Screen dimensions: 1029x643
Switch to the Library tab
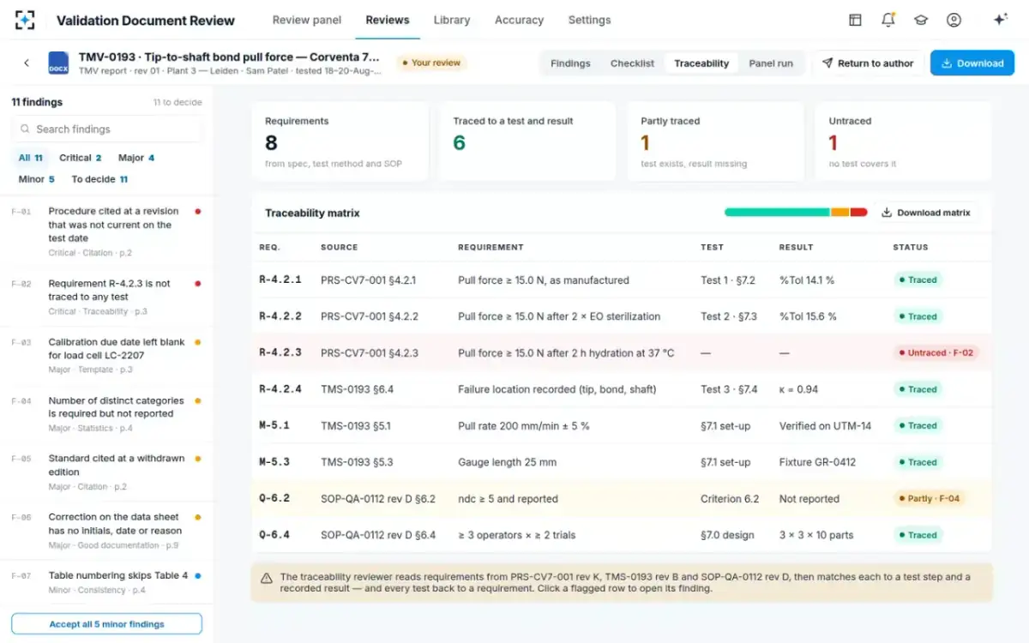click(x=452, y=20)
